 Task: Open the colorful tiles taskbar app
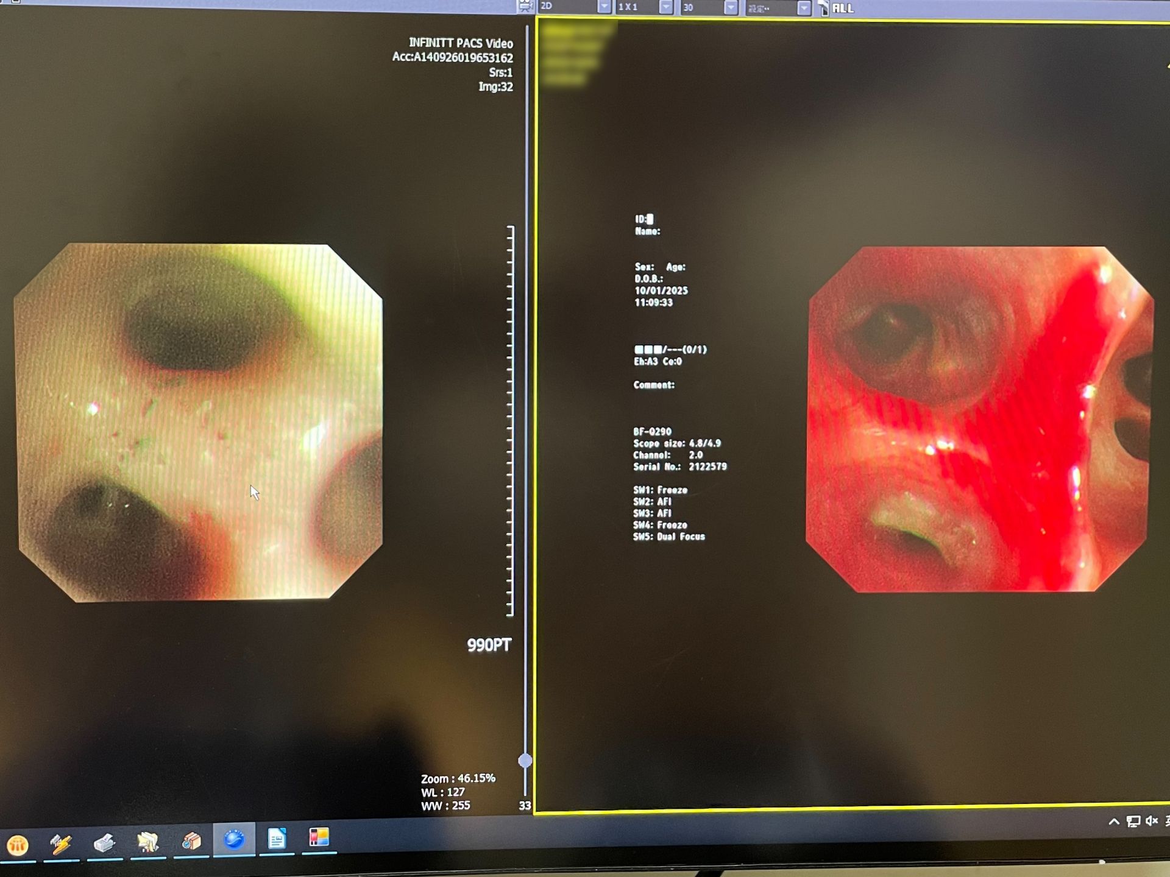(x=319, y=837)
